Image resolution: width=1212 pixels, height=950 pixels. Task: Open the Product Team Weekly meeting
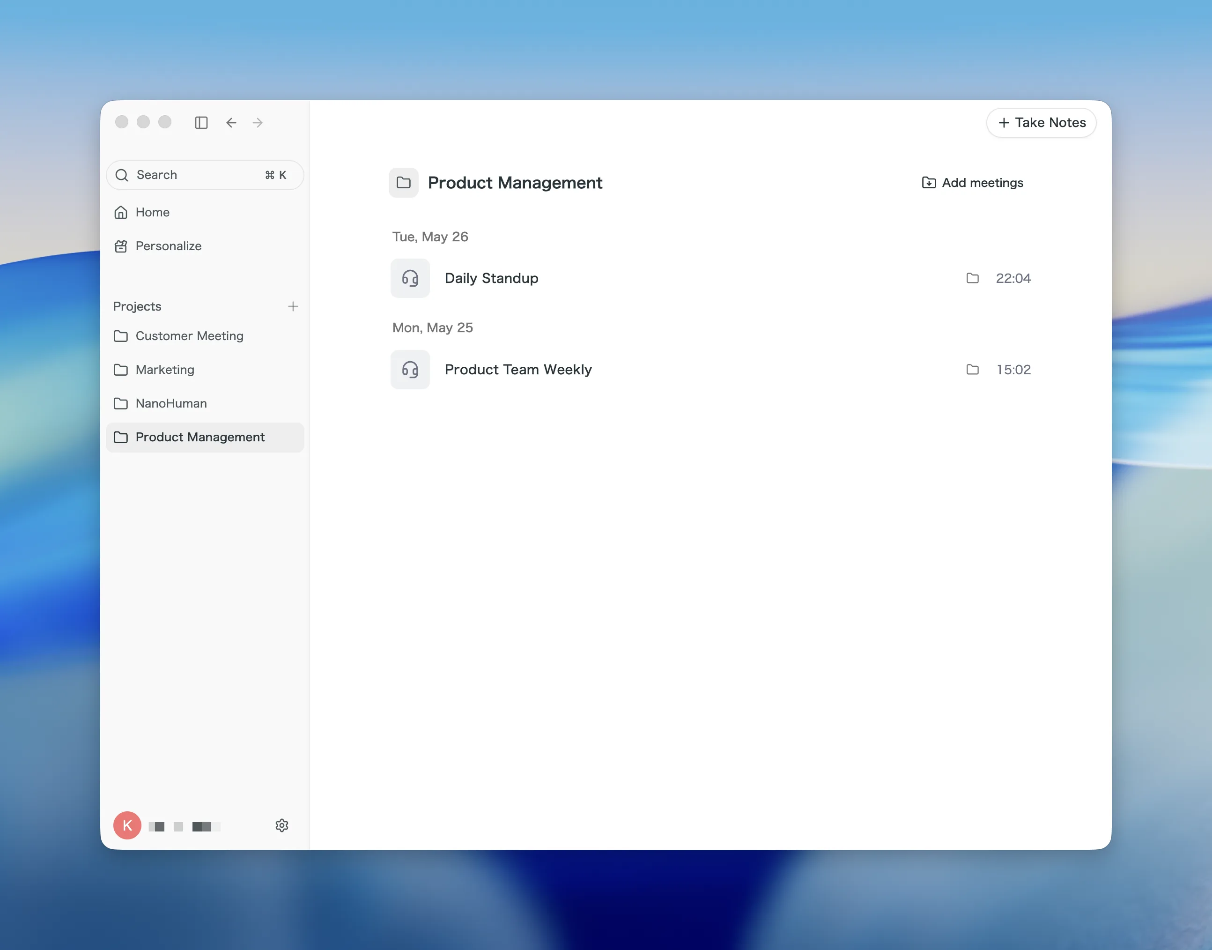(711, 370)
